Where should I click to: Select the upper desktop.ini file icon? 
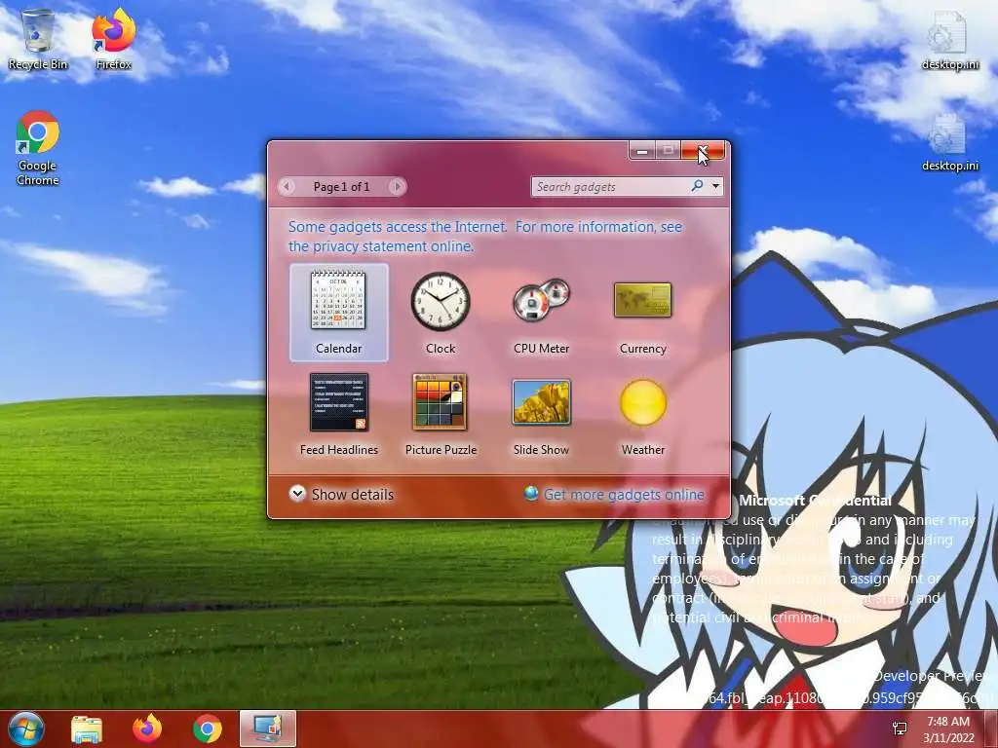(950, 39)
